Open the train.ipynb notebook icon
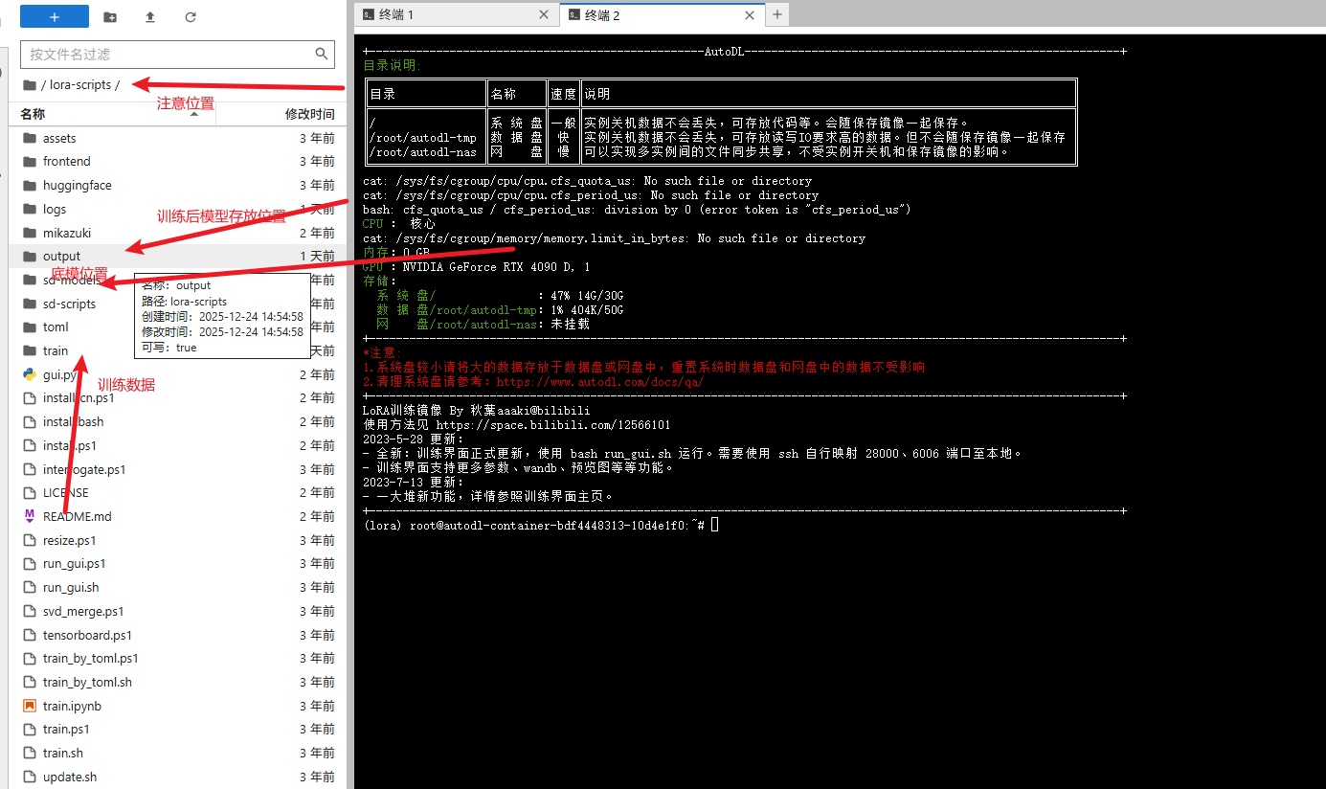This screenshot has height=789, width=1326. (30, 706)
